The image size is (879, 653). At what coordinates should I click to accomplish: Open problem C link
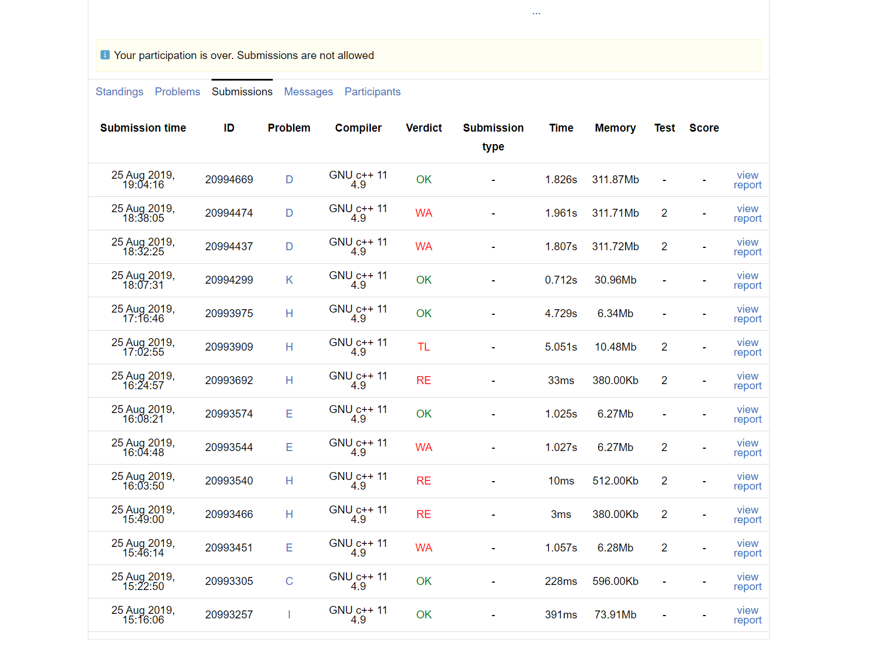[x=289, y=582]
